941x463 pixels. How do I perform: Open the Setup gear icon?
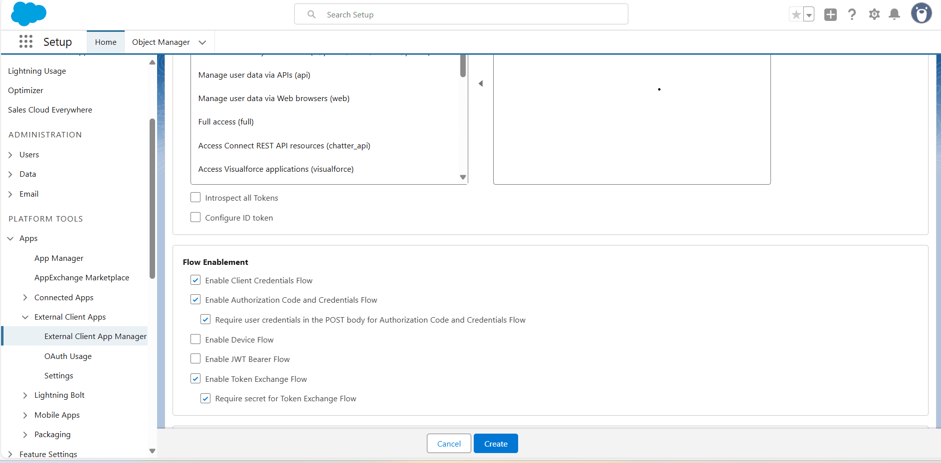tap(874, 14)
